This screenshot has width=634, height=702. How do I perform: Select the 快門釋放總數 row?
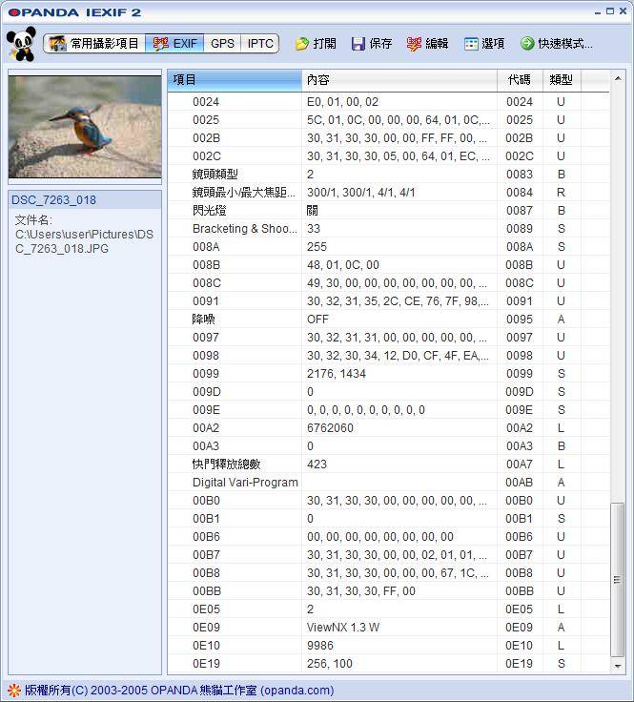(x=388, y=465)
